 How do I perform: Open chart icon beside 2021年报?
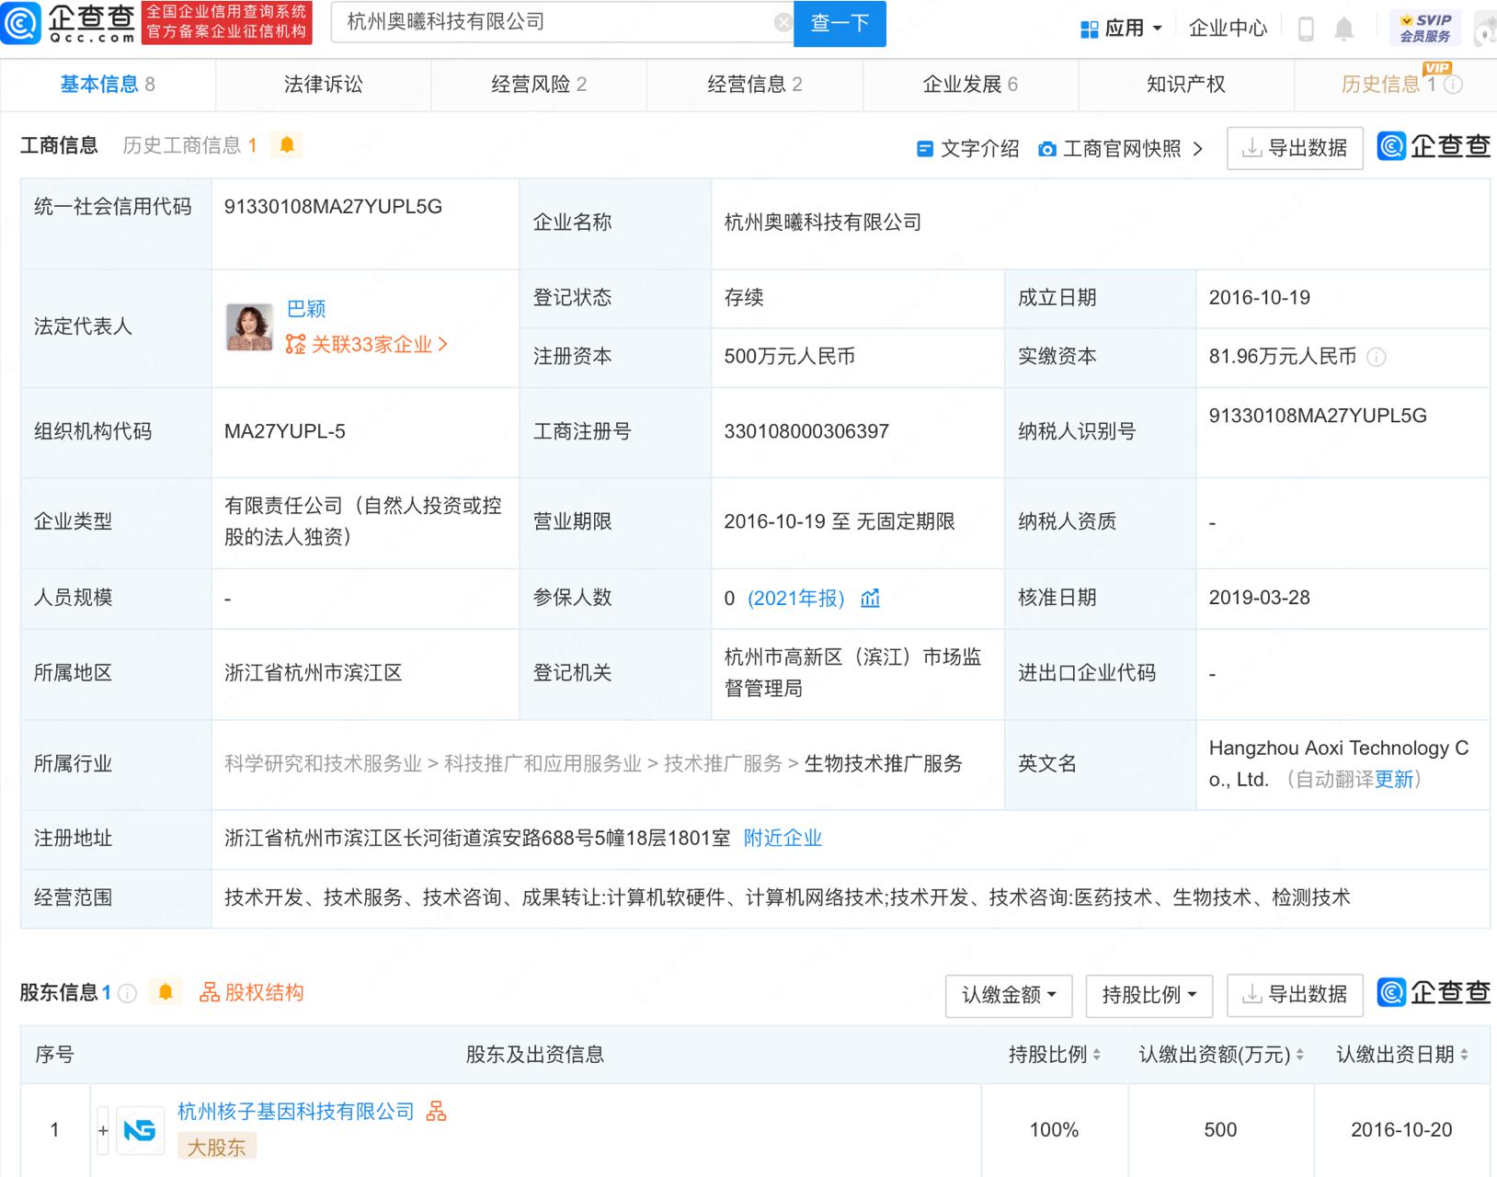pos(870,599)
